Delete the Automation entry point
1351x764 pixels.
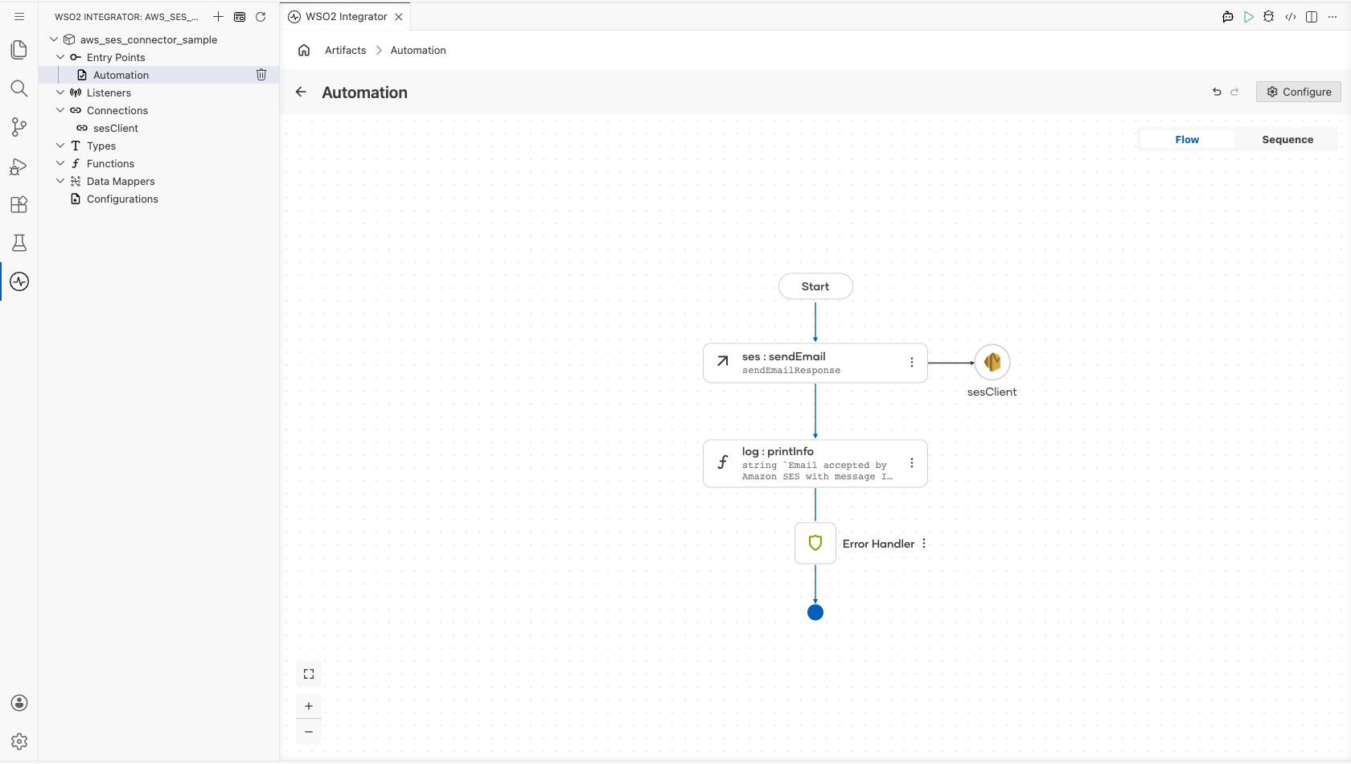pos(261,75)
